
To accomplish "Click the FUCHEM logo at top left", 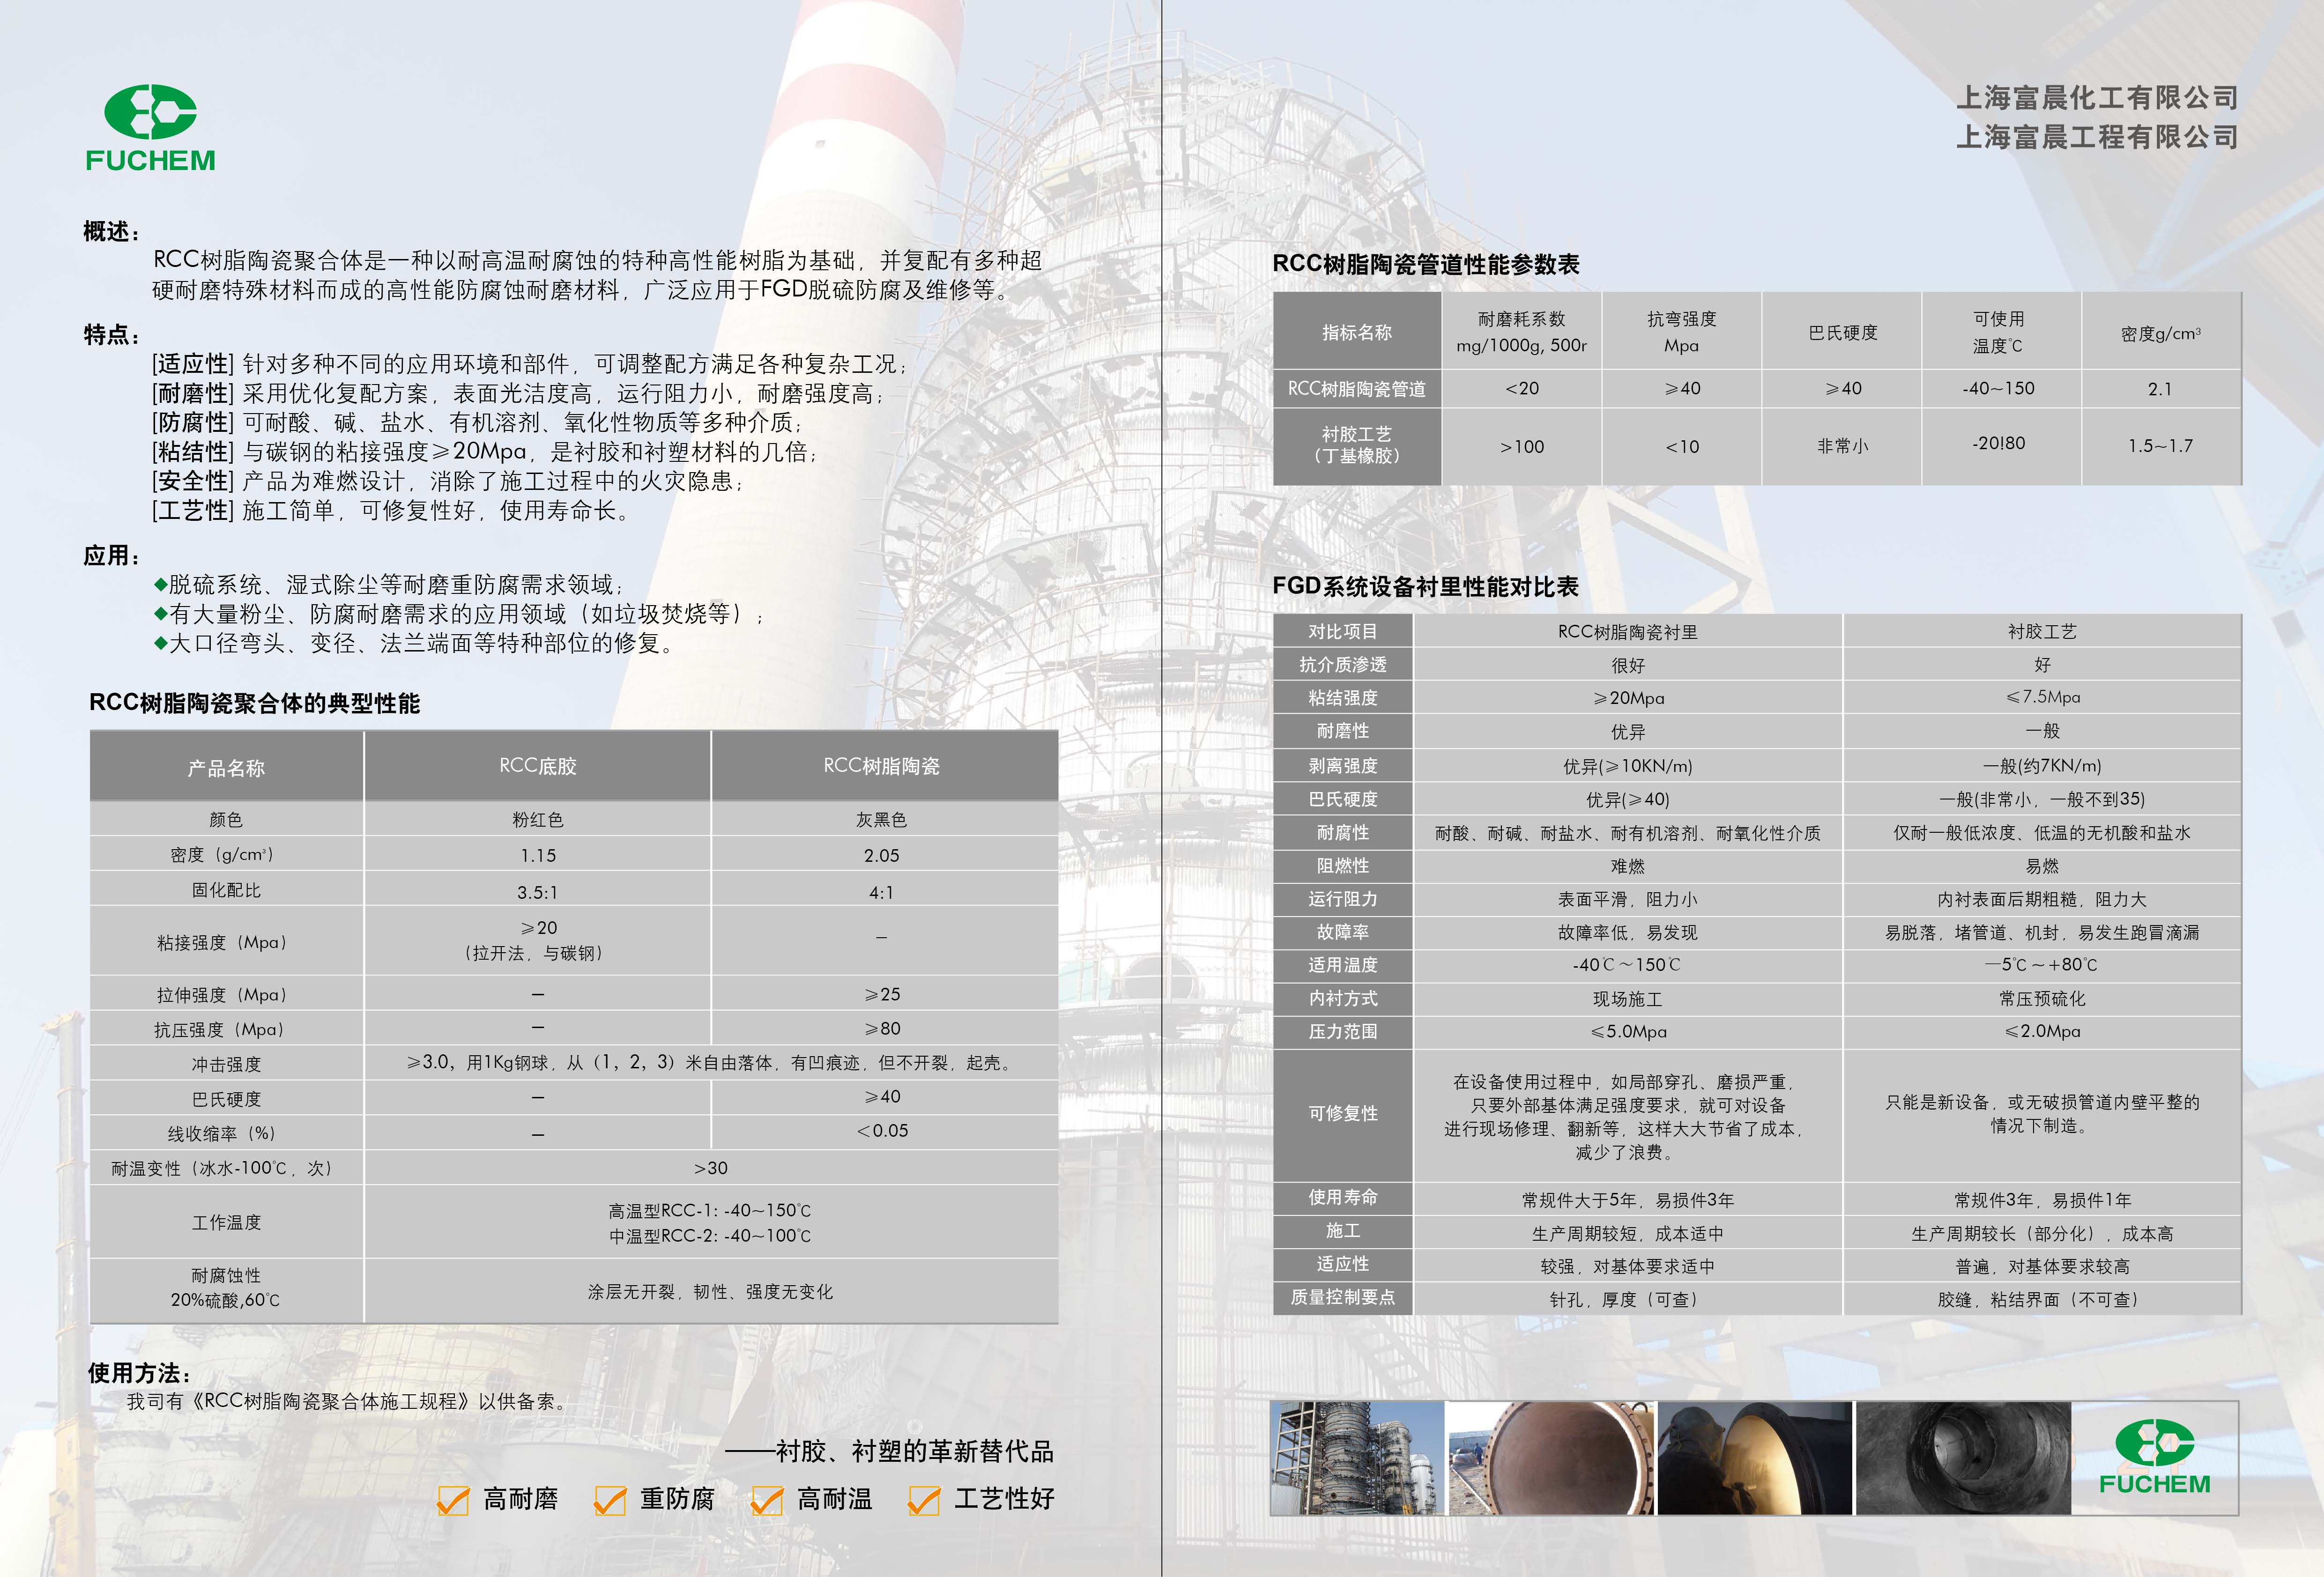I will [x=150, y=128].
